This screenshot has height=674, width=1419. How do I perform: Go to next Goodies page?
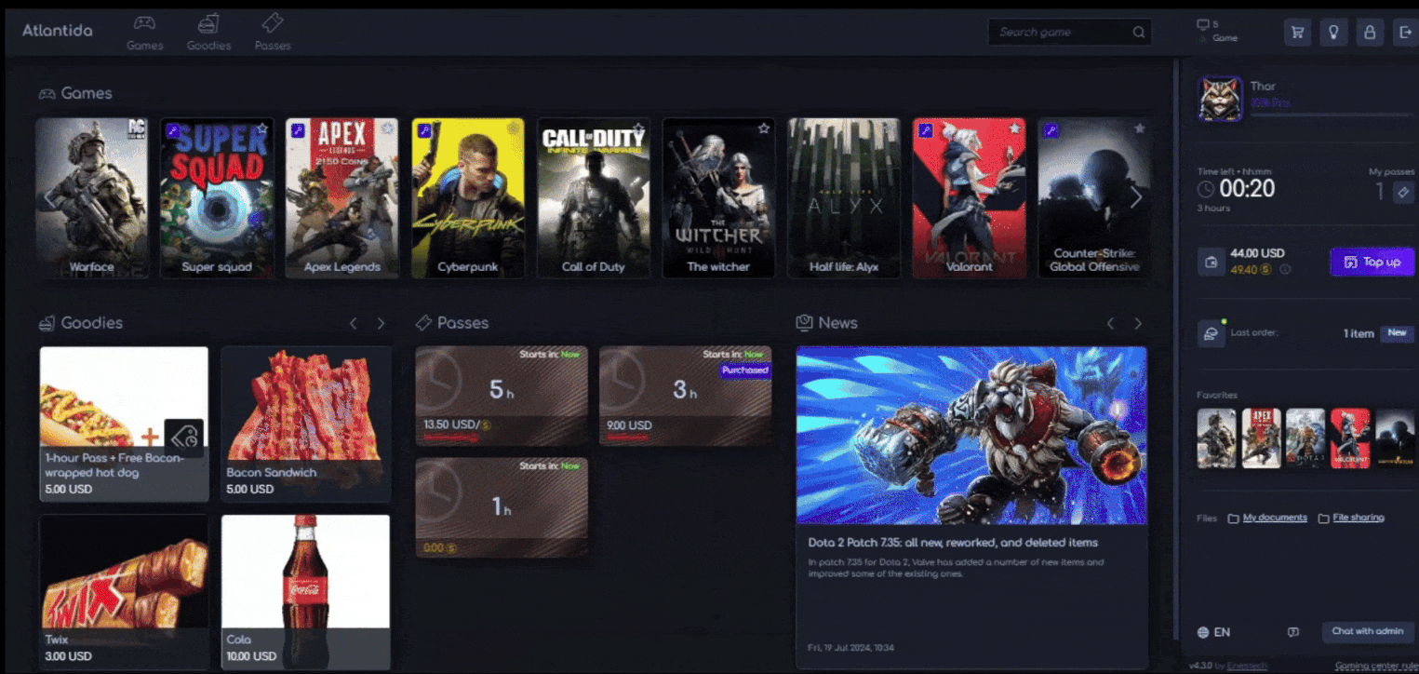(x=381, y=323)
